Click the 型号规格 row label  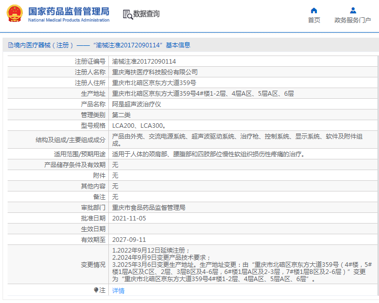(x=93, y=126)
